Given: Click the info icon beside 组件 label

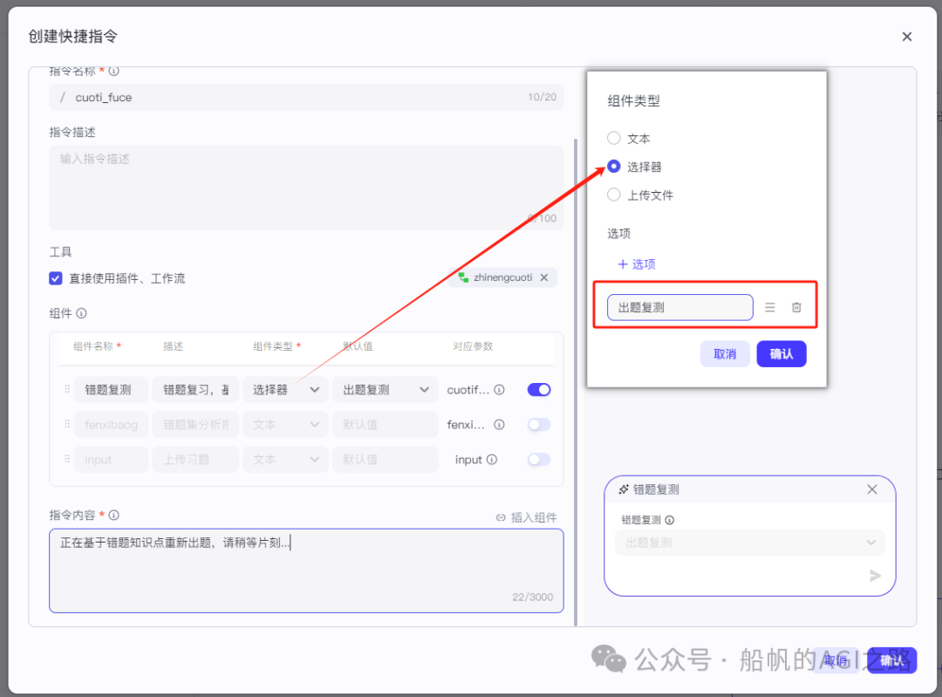Looking at the screenshot, I should pos(81,313).
